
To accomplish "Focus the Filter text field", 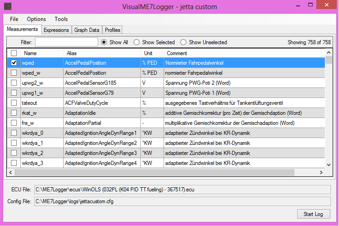I will click(x=67, y=42).
